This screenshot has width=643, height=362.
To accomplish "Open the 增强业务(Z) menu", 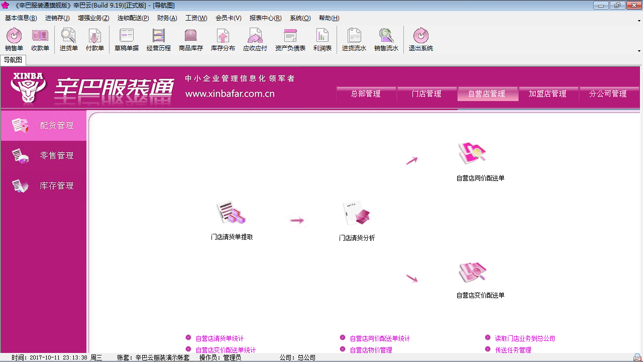I will click(93, 18).
